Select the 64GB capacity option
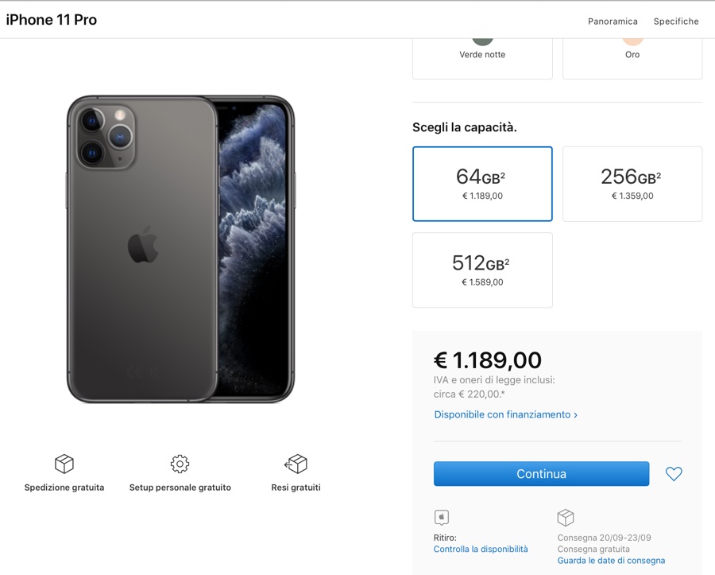Viewport: 715px width, 575px height. coord(482,184)
